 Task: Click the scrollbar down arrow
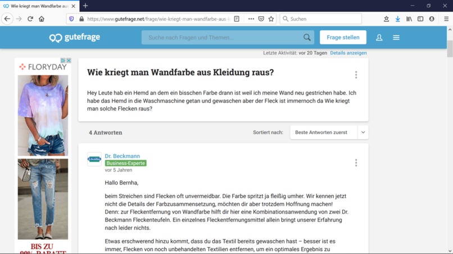click(450, 251)
